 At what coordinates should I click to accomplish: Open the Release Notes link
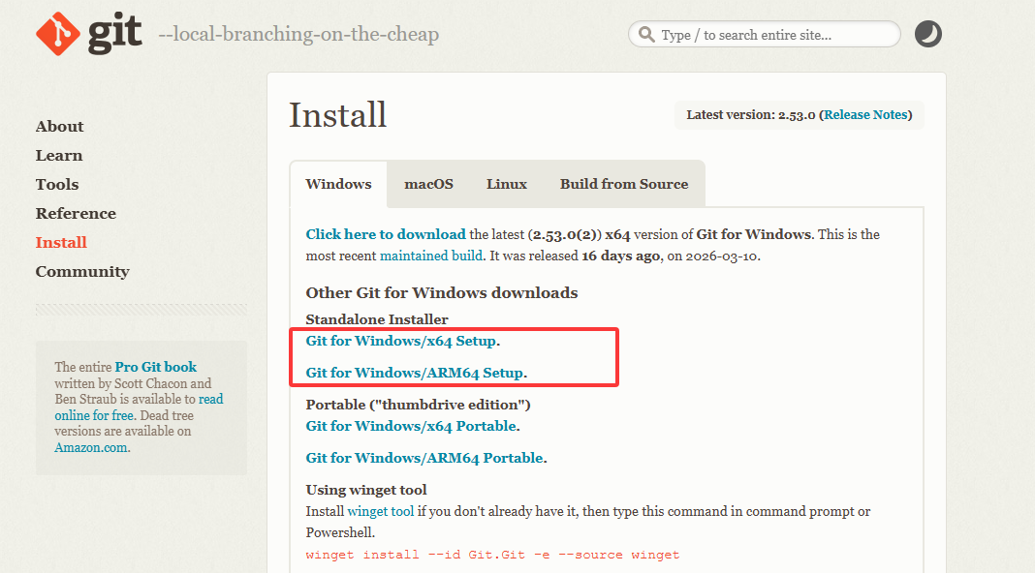865,114
